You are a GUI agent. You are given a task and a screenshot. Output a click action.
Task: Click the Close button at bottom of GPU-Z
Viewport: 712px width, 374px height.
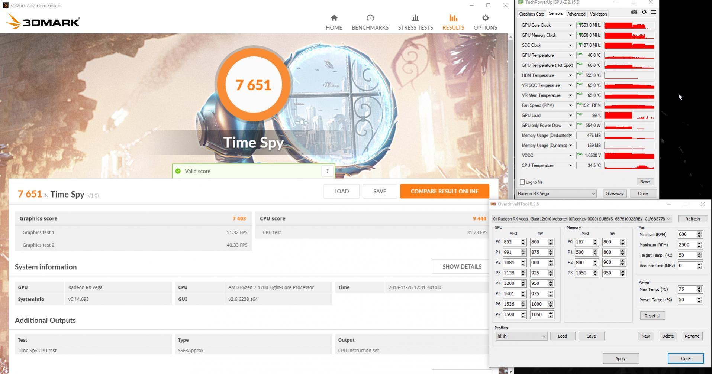pos(642,193)
